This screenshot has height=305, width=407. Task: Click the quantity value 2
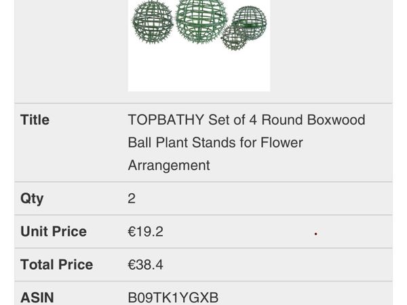(132, 199)
